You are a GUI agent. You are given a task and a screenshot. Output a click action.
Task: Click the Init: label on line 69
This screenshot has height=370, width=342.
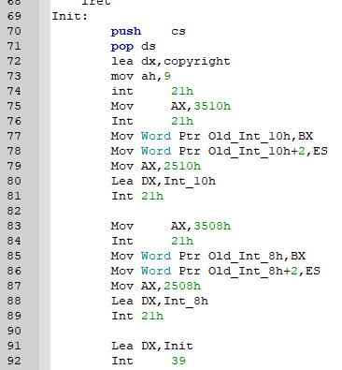[70, 16]
